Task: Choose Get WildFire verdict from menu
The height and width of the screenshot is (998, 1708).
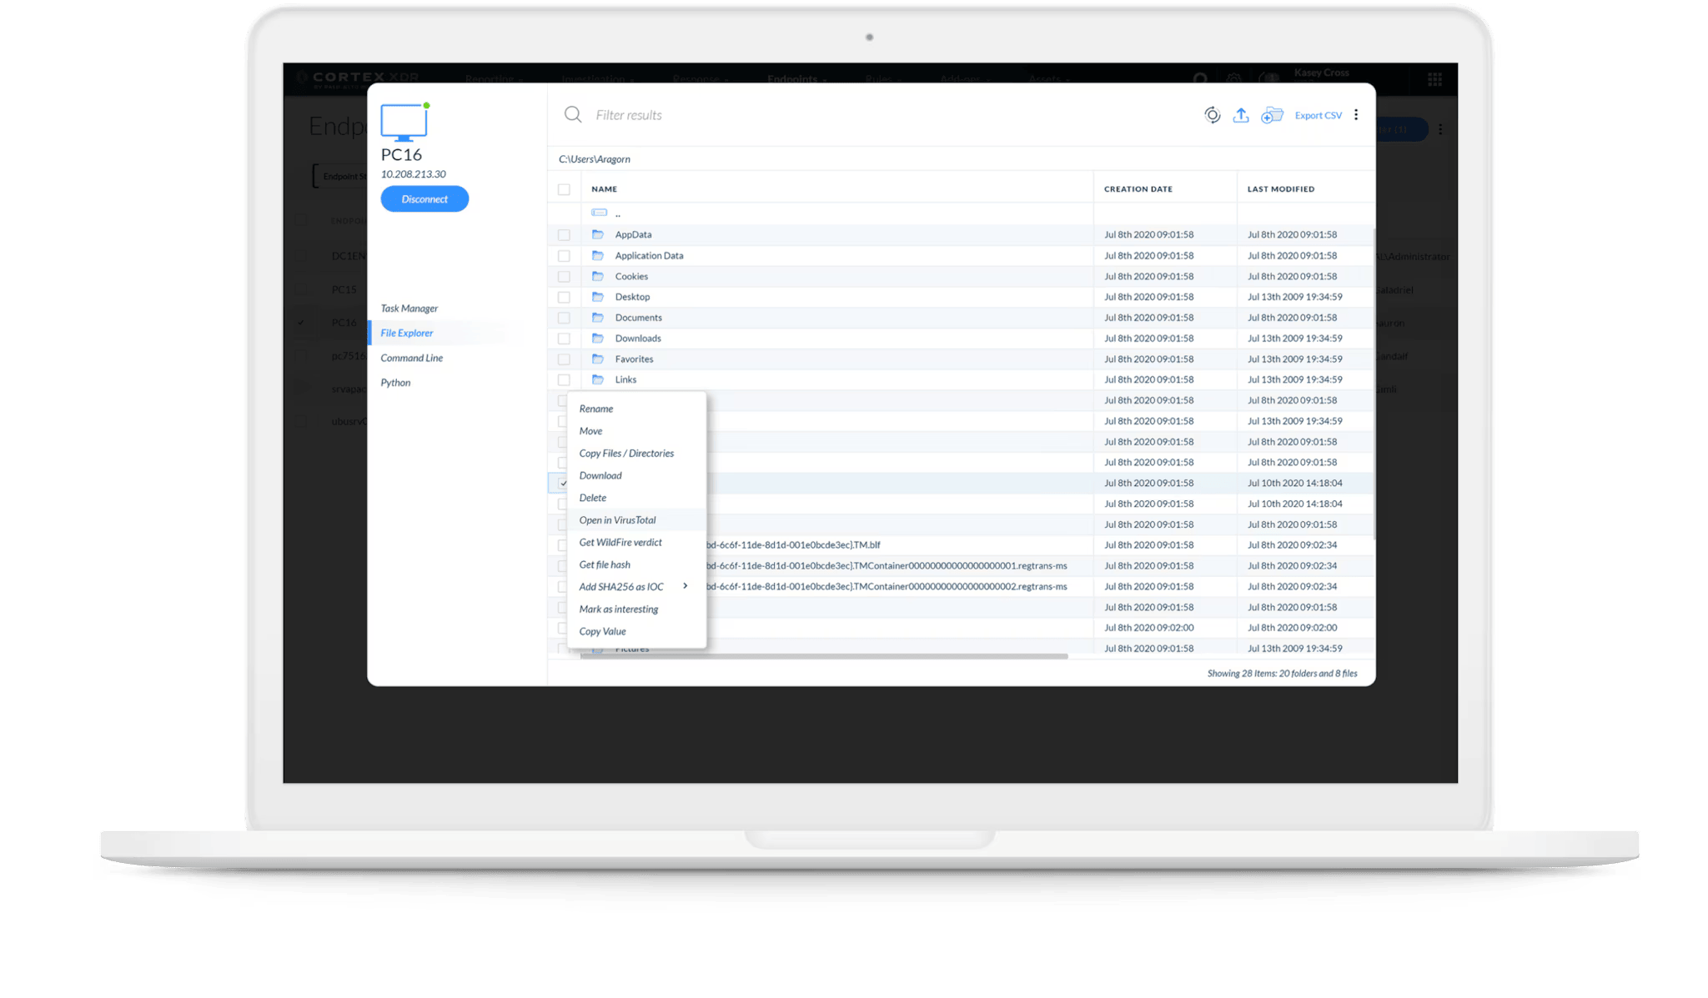Action: (620, 542)
